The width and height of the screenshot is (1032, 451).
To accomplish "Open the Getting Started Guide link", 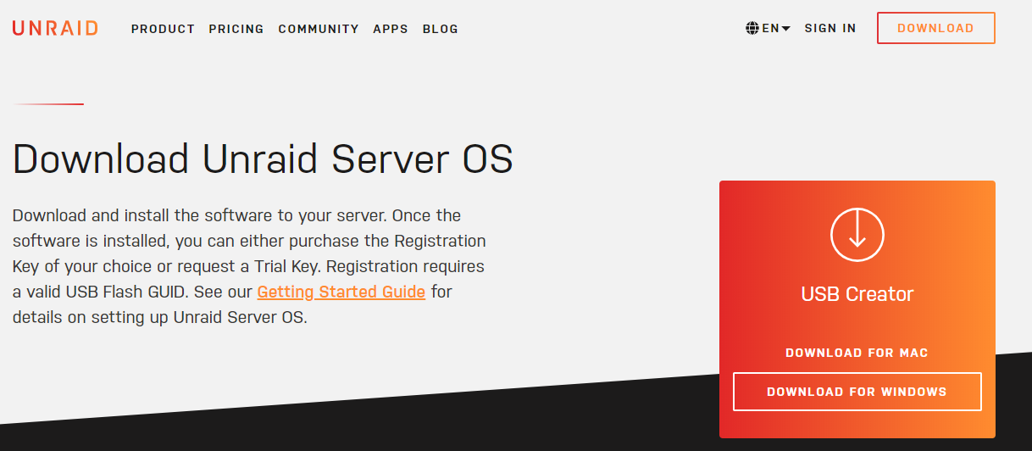I will [341, 292].
